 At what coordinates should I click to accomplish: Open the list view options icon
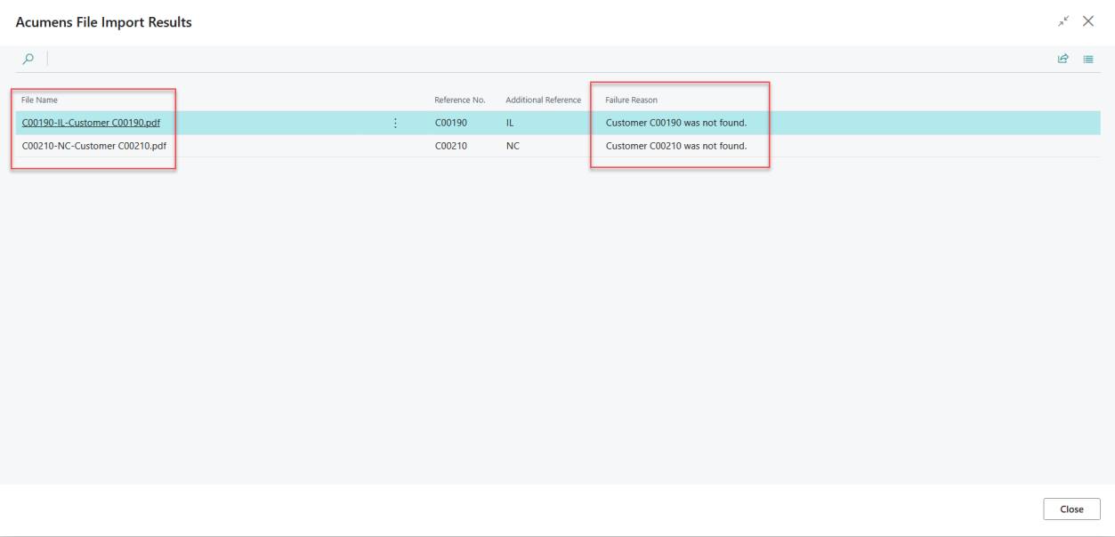coord(1087,59)
